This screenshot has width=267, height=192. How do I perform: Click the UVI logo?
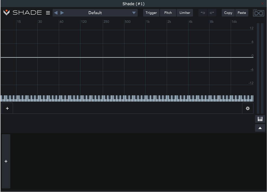(259, 13)
